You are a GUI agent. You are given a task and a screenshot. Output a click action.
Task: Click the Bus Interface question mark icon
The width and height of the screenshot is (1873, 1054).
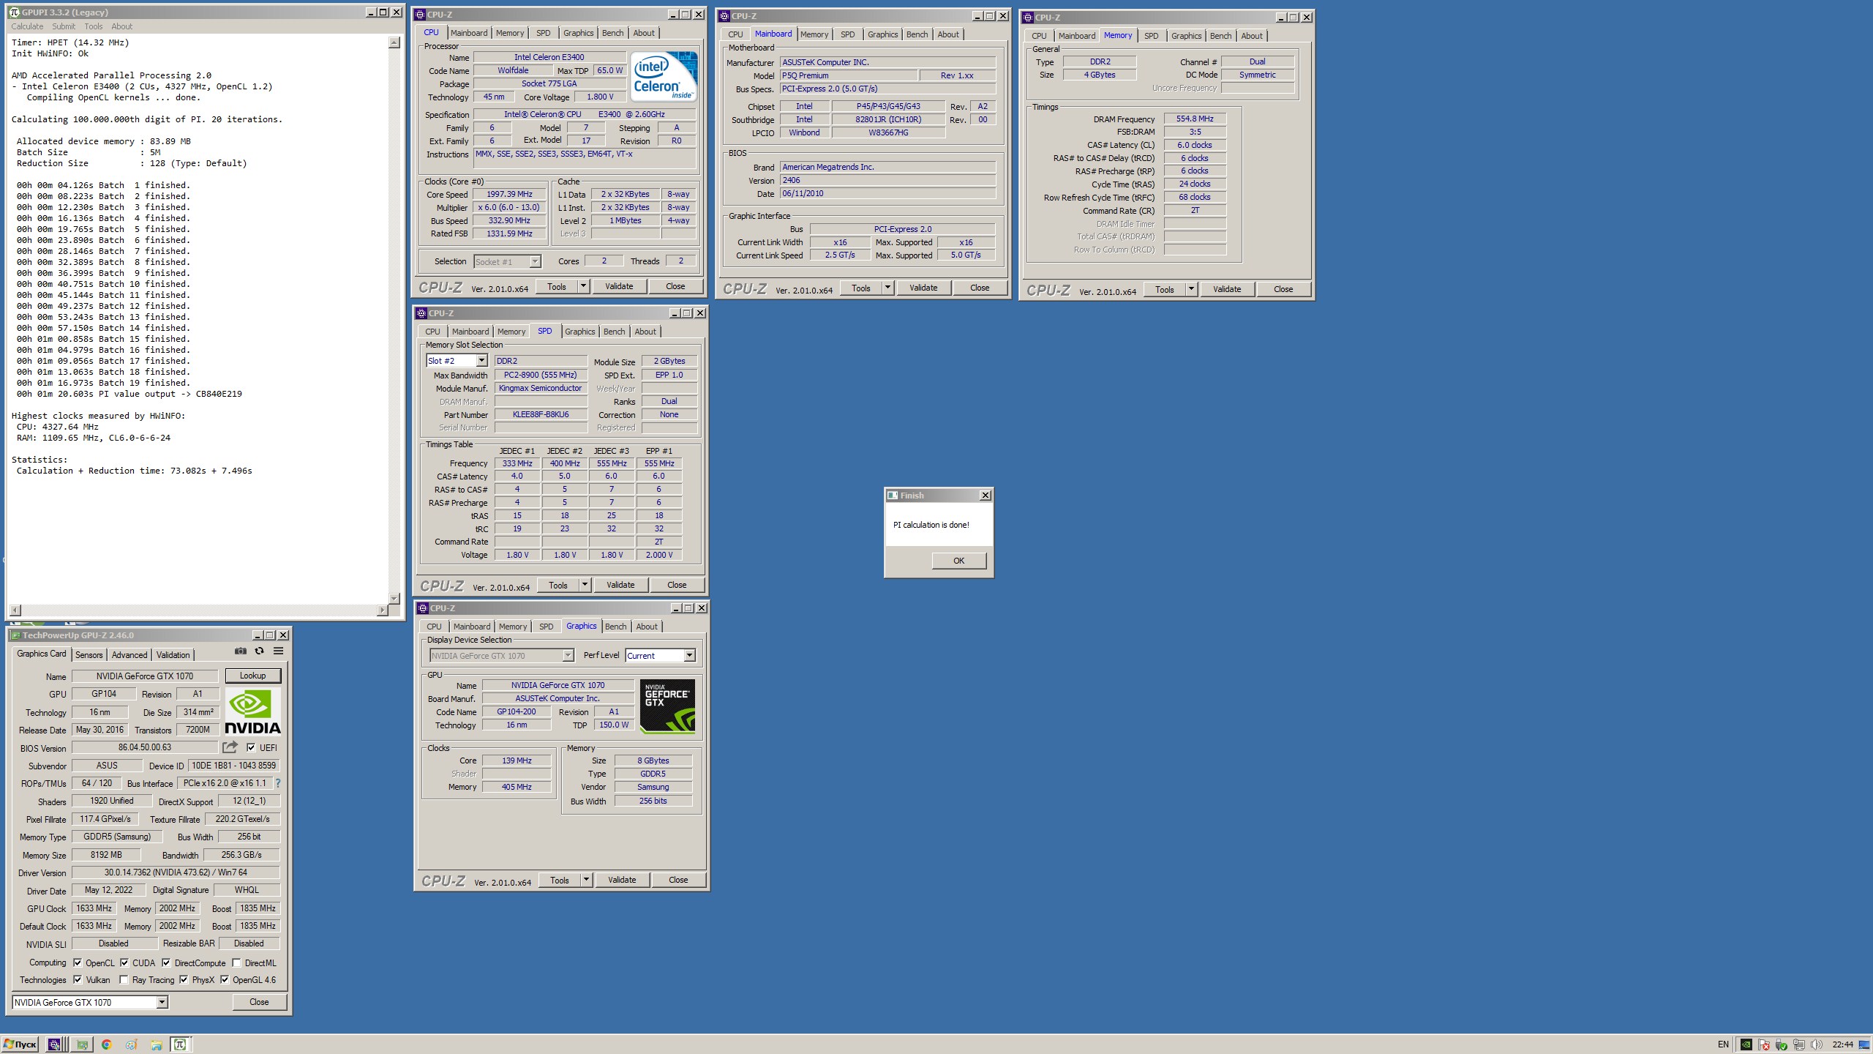[x=278, y=783]
